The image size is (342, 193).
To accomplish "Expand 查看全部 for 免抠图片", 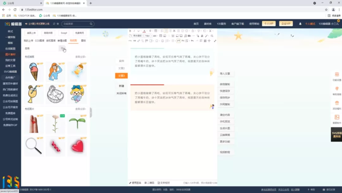I will point(80,109).
